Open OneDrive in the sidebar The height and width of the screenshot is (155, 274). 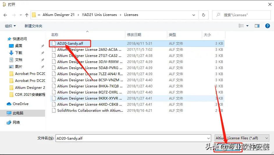tap(17, 104)
